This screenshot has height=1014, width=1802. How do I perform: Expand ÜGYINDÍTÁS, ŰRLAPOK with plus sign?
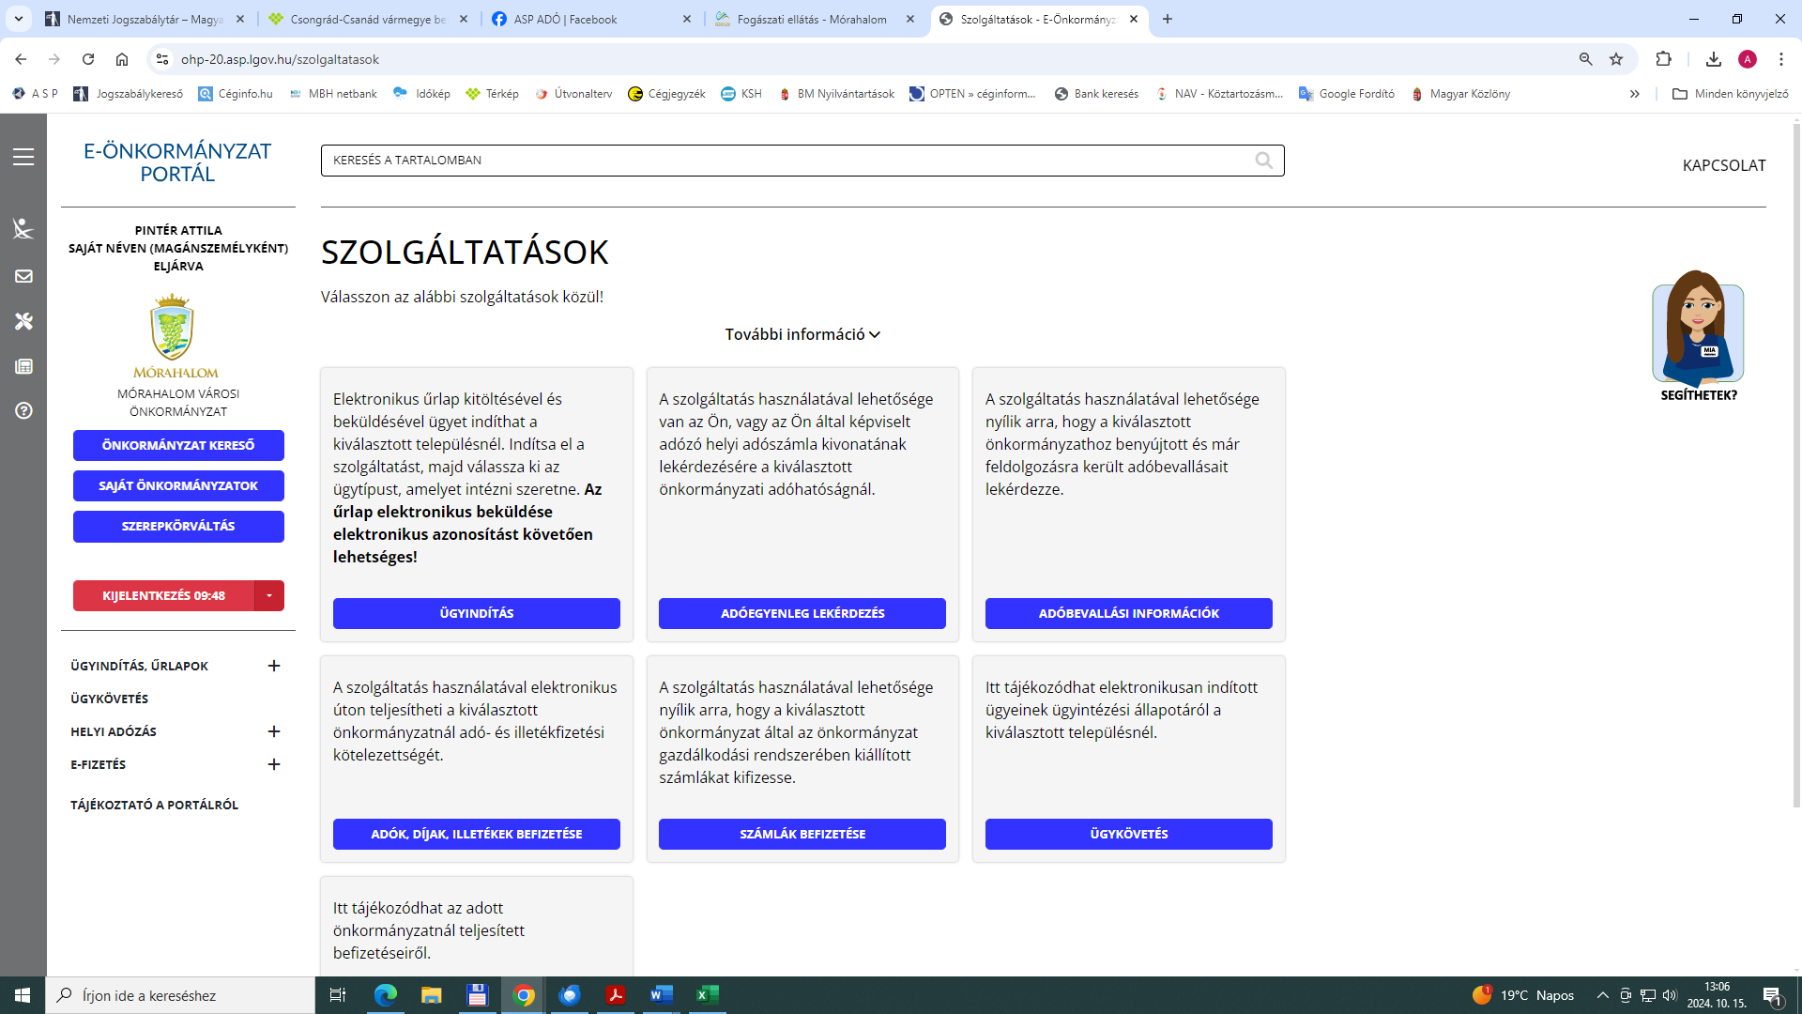(x=274, y=666)
